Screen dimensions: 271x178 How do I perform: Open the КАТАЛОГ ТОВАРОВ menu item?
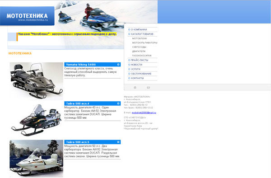pos(142,34)
